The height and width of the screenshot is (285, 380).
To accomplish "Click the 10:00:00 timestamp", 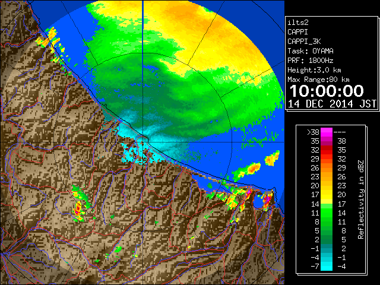I will pos(327,91).
